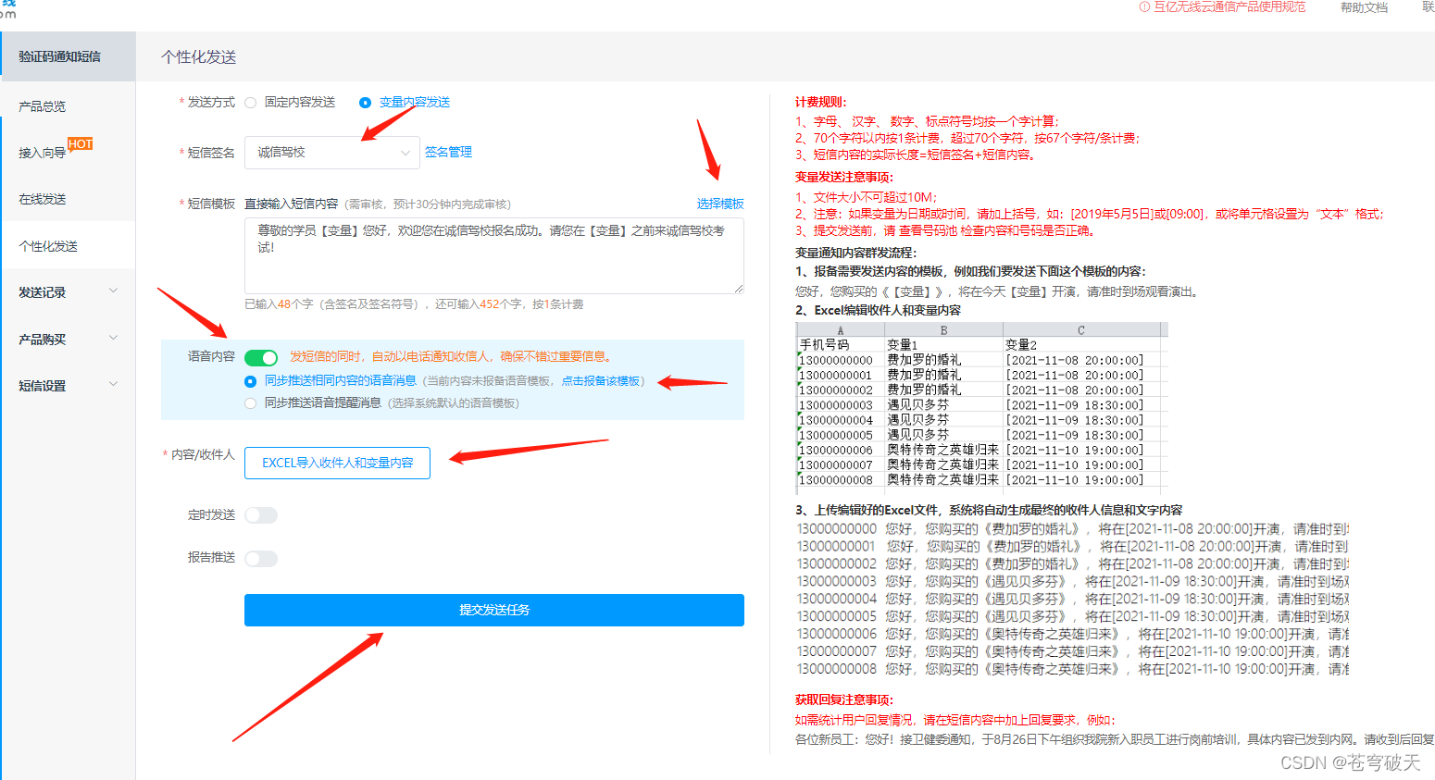Click the 个性化发送 page title
The width and height of the screenshot is (1435, 780).
[199, 57]
